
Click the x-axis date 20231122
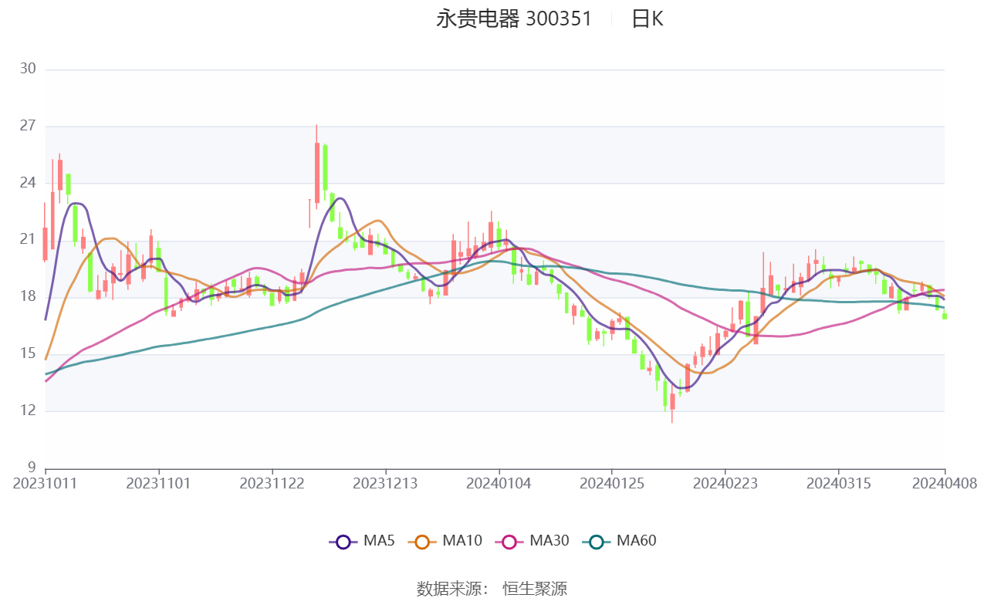272,483
